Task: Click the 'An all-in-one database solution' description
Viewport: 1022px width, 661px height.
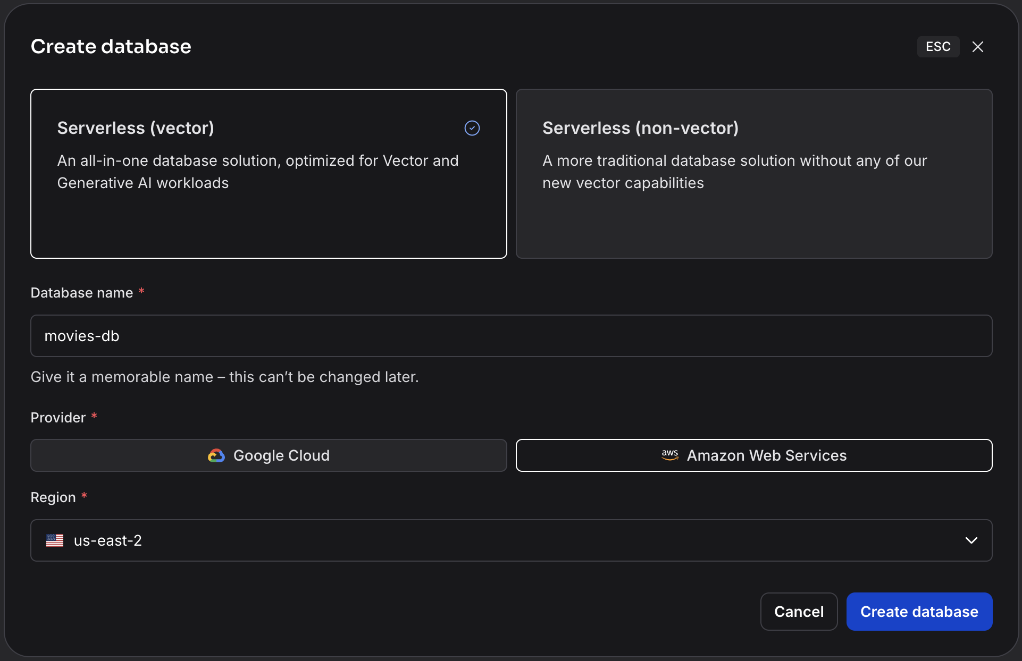Action: (x=258, y=172)
